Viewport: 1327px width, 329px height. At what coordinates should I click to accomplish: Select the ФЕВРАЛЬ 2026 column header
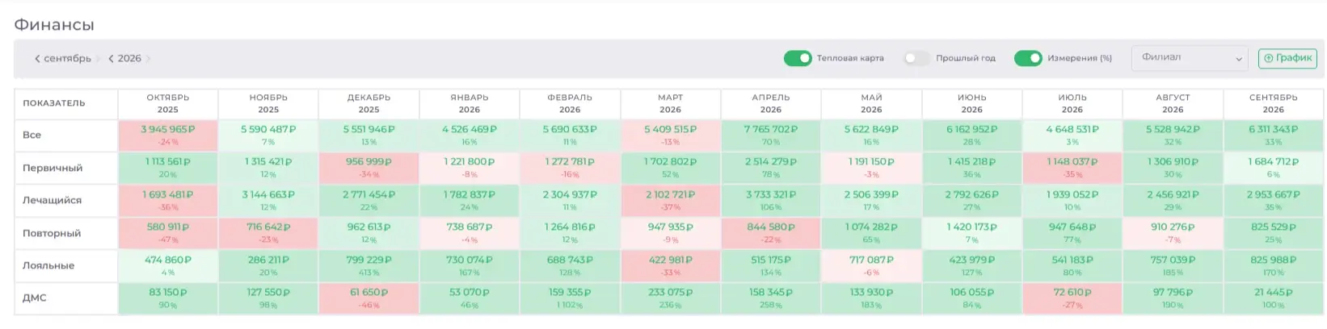click(x=570, y=103)
